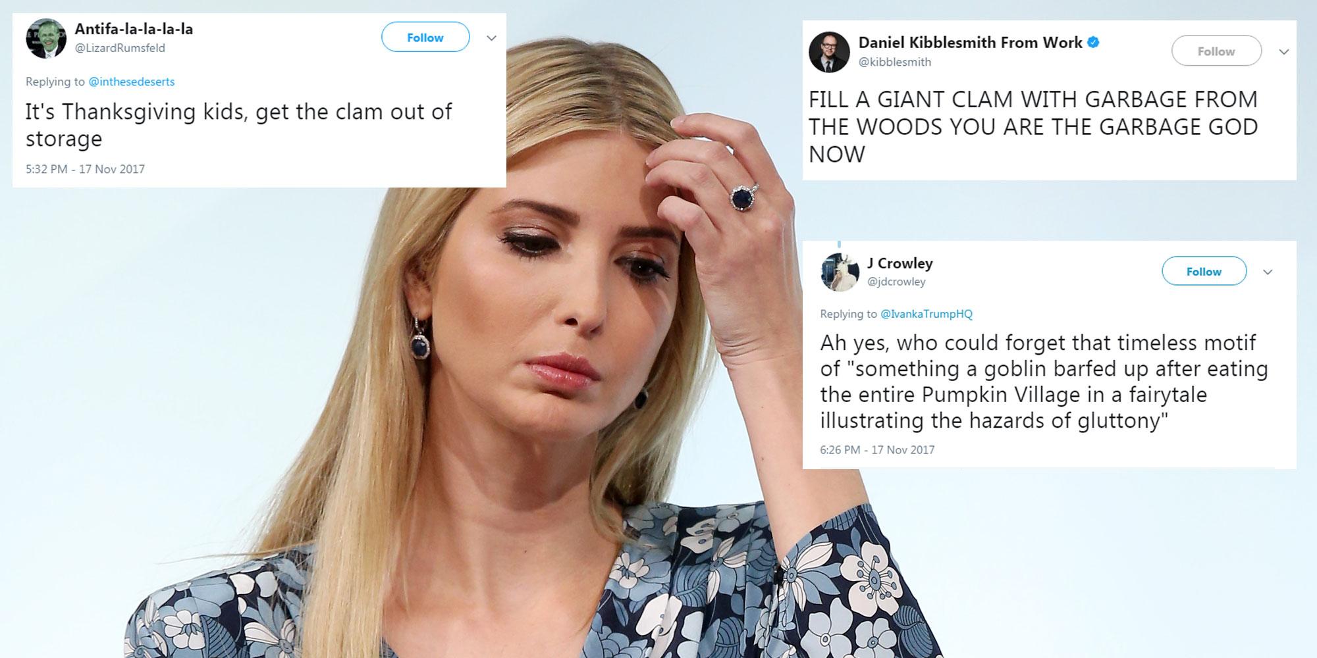
Task: Select the GARBAGE GOD tweet text
Action: point(1033,126)
